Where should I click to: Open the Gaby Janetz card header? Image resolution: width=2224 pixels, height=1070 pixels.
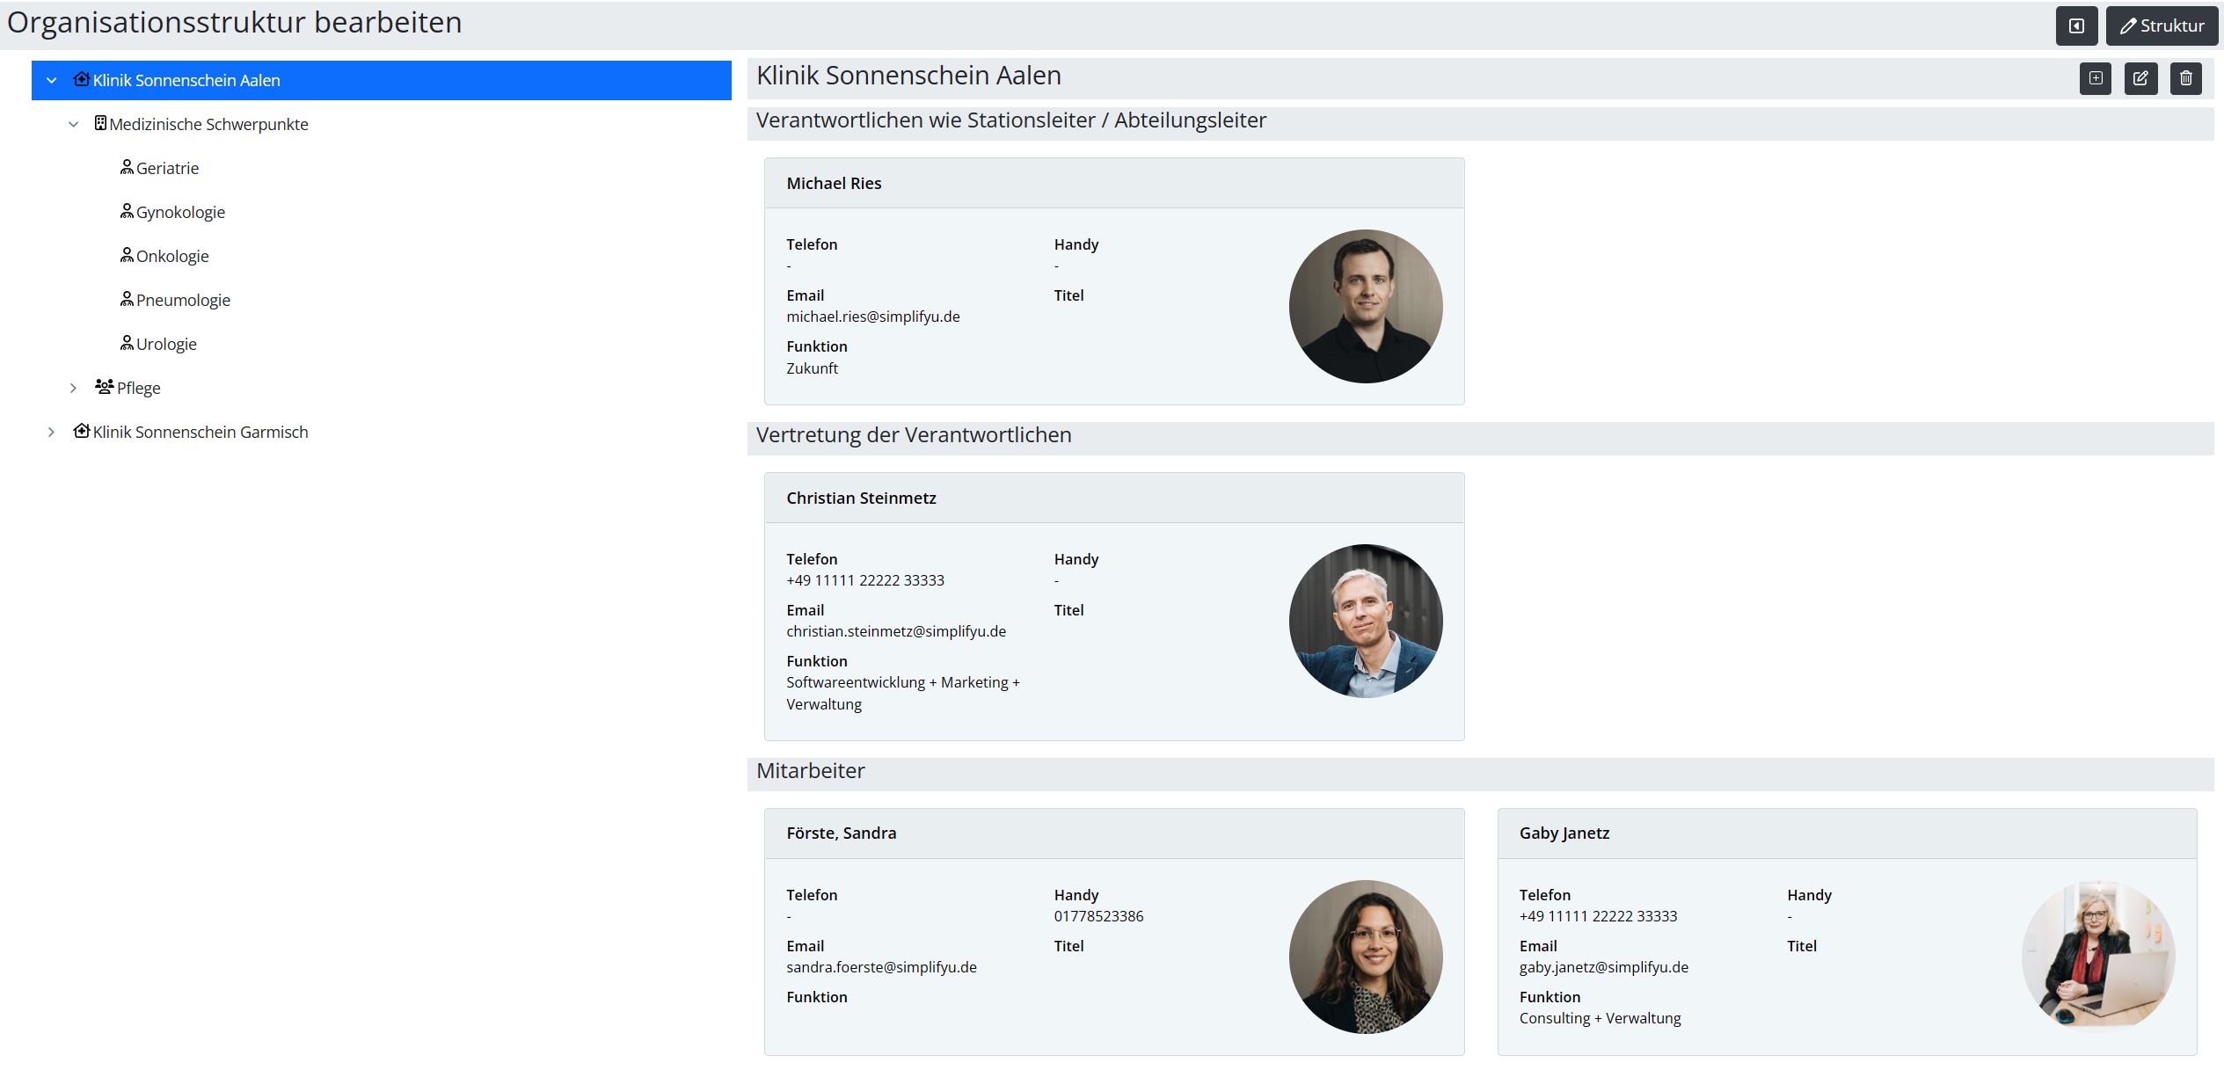pos(1847,833)
